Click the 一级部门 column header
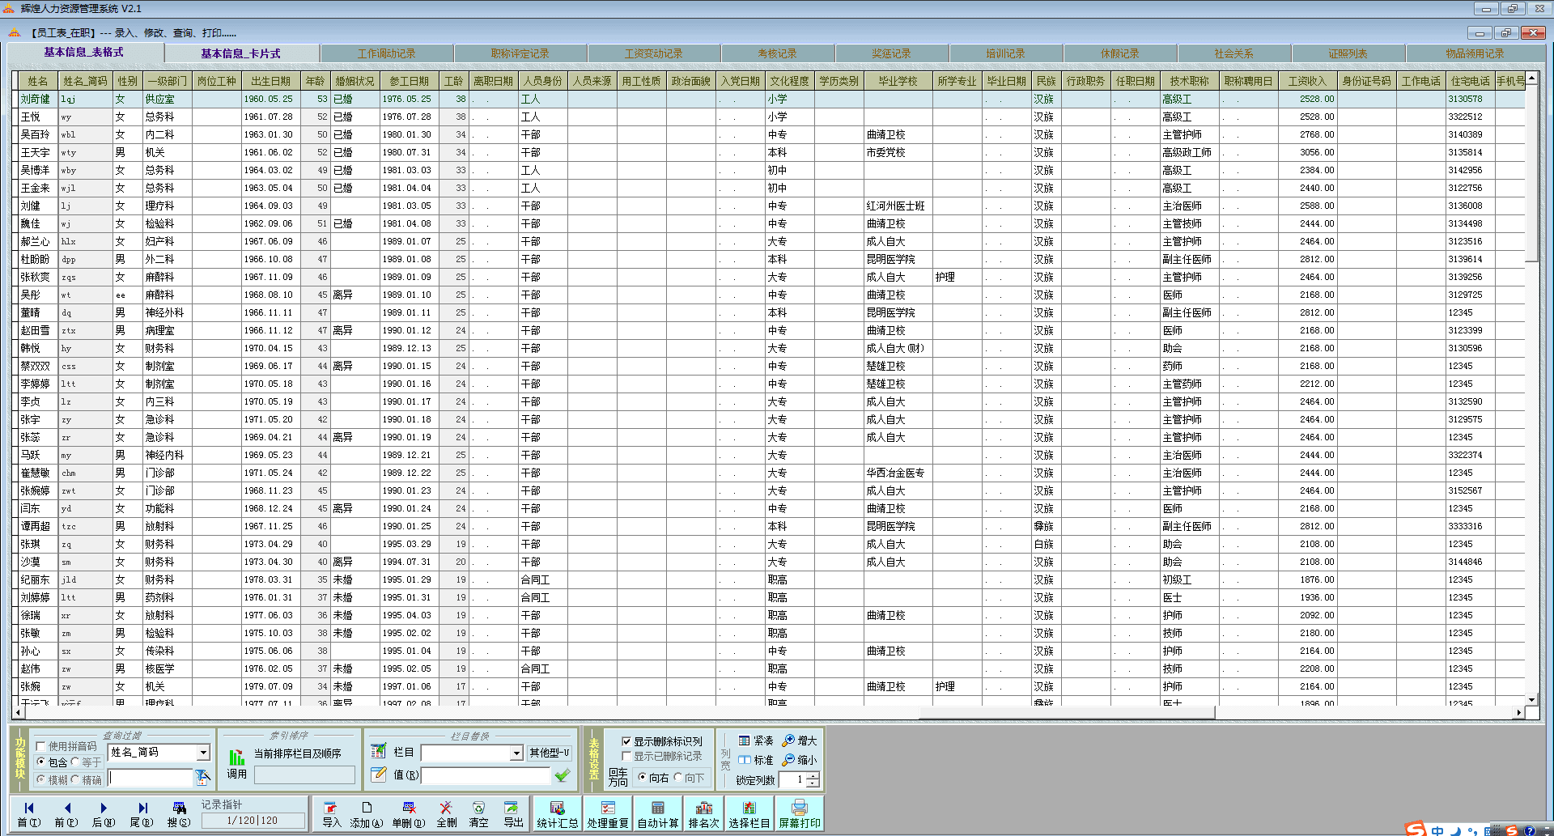1554x836 pixels. (168, 81)
